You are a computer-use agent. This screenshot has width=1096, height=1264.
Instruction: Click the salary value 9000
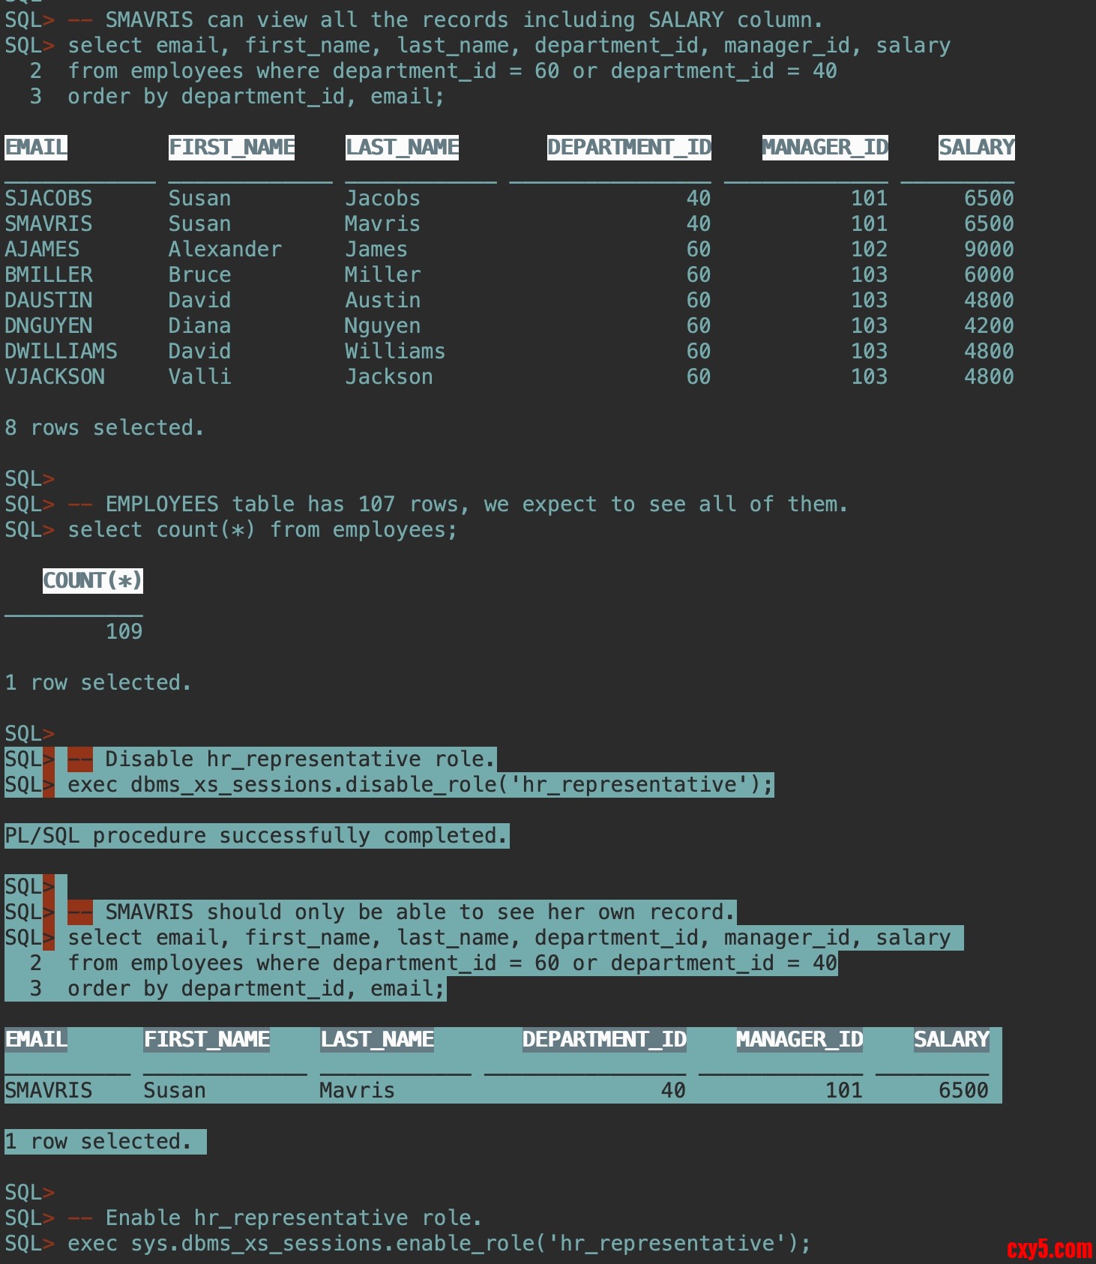tap(988, 250)
